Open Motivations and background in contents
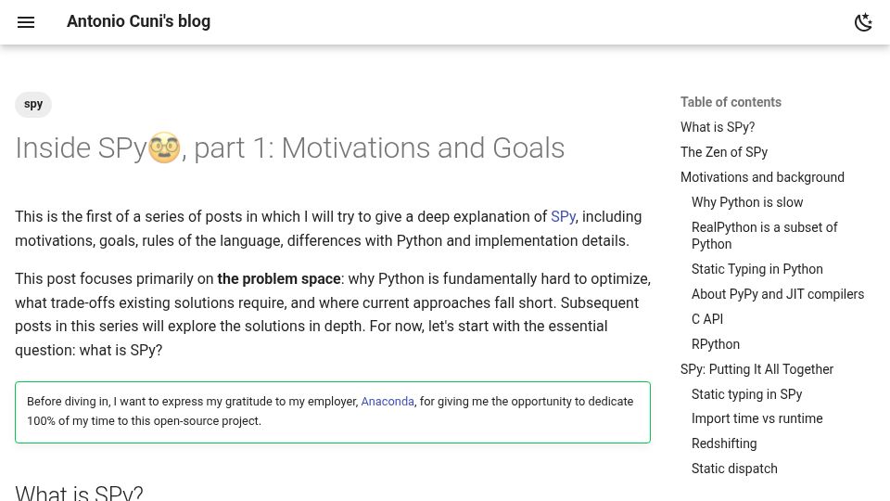 point(762,177)
